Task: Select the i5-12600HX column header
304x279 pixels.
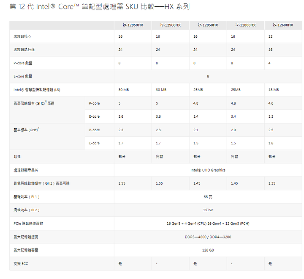Action: click(283, 25)
